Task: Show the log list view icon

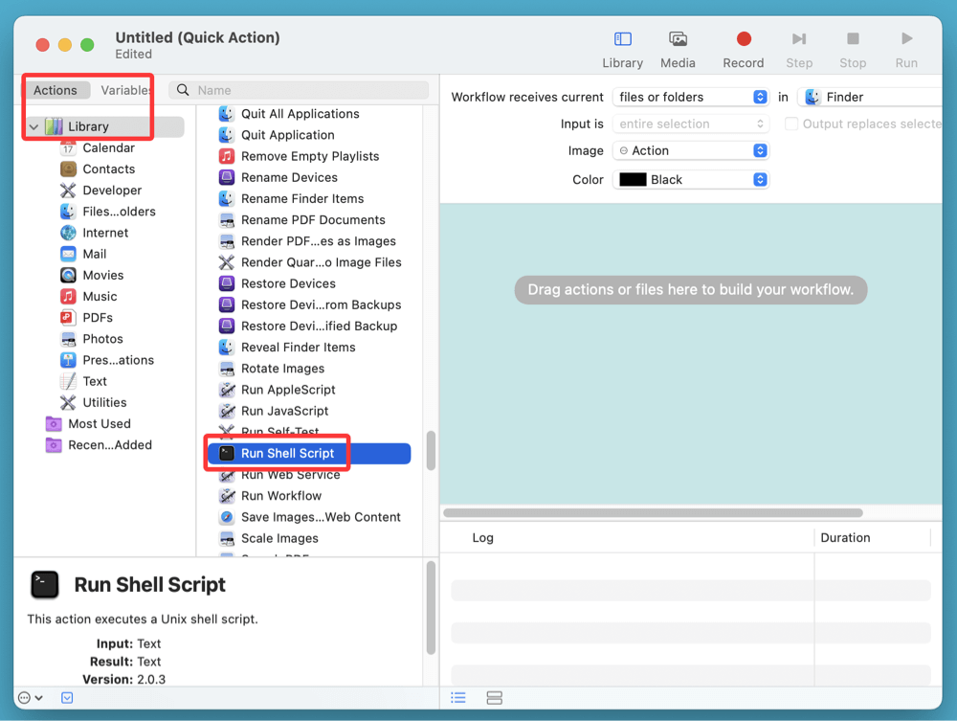Action: pos(458,698)
